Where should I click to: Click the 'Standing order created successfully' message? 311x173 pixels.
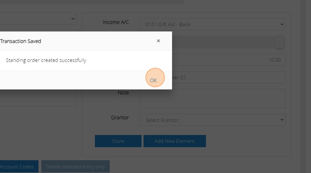[x=46, y=60]
